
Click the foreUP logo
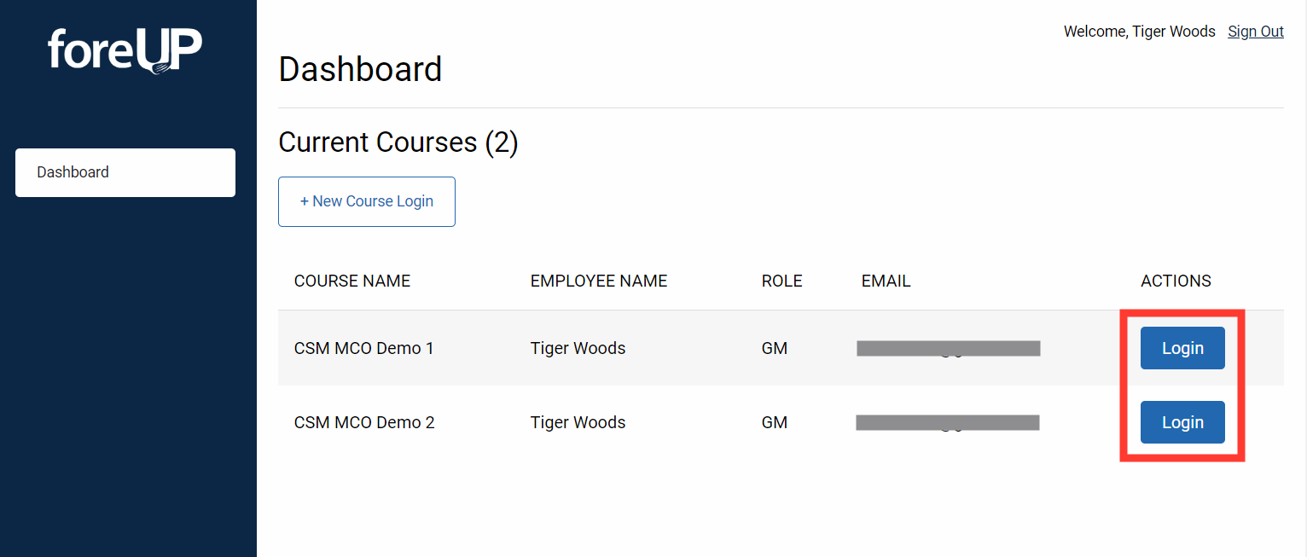click(125, 51)
